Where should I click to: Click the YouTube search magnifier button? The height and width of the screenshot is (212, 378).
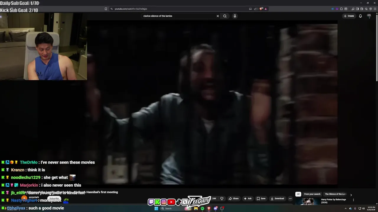point(225,16)
